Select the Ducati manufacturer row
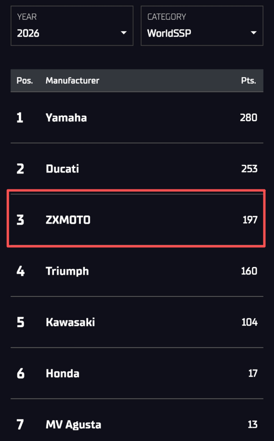The image size is (274, 441). (x=137, y=169)
